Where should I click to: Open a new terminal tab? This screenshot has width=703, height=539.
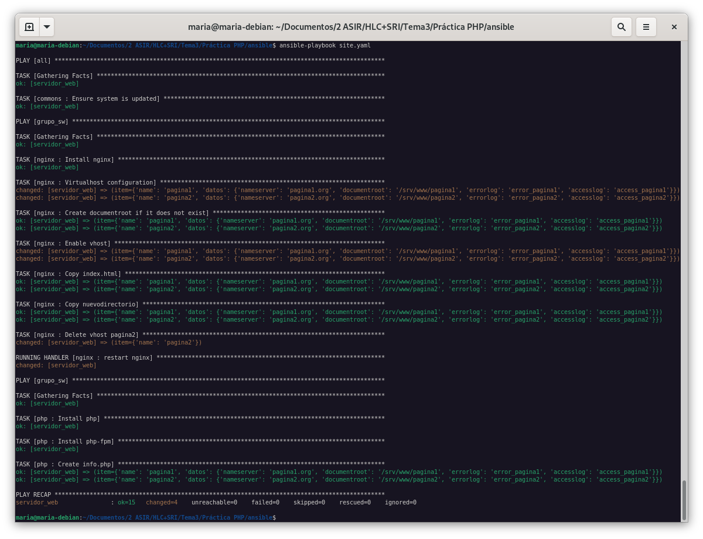tap(29, 27)
